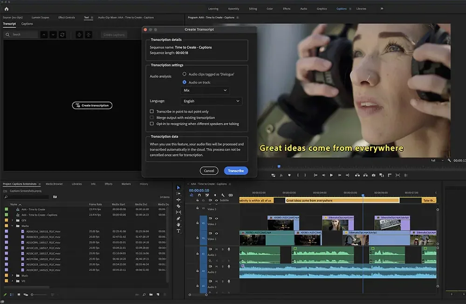Click the timecode field showing 00:00:05:10

point(198,190)
